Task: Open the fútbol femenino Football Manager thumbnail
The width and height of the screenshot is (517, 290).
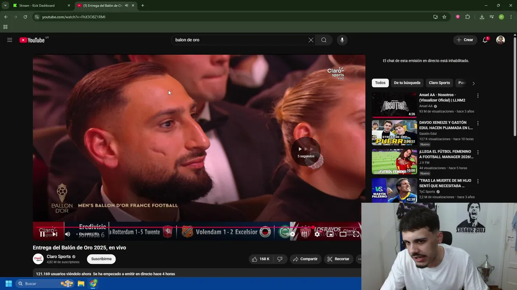Action: [394, 162]
